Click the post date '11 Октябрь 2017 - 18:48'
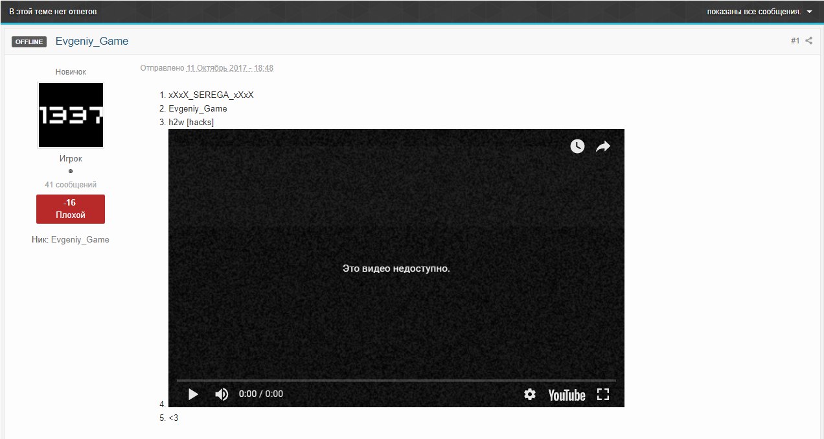Viewport: 824px width, 439px height. click(230, 68)
